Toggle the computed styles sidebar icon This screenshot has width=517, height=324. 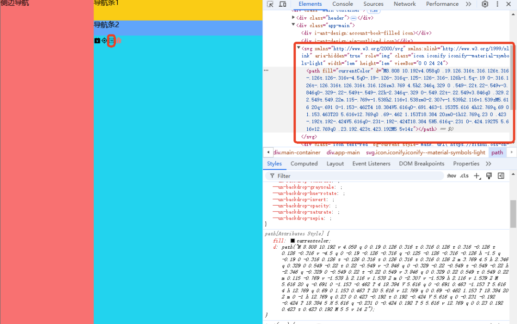(501, 176)
